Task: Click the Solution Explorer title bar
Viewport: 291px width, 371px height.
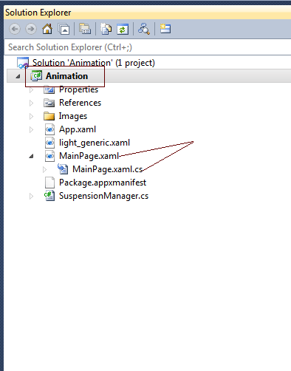Action: click(147, 13)
